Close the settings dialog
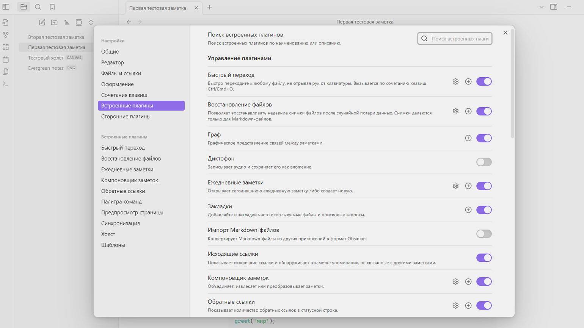 505,33
